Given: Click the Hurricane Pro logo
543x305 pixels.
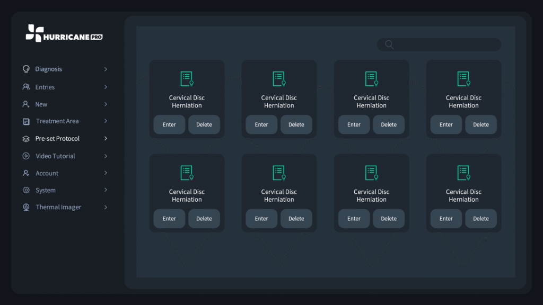Looking at the screenshot, I should tap(64, 33).
